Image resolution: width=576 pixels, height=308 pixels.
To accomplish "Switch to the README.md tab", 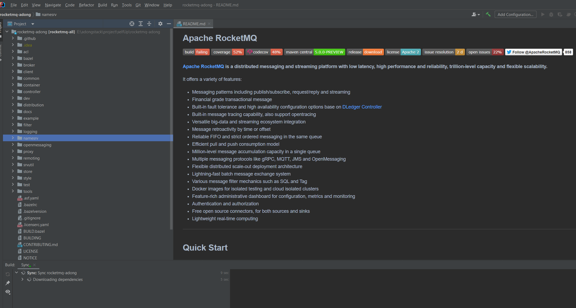I will 194,24.
